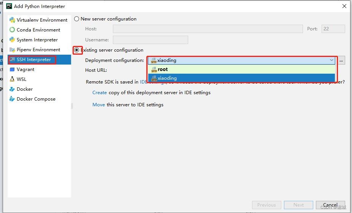Click the Docker whale icon

[12, 89]
